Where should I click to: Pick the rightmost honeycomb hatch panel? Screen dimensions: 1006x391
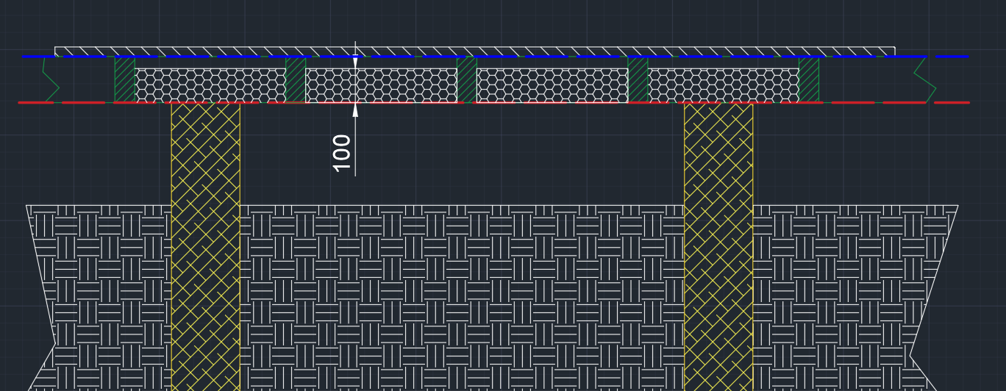(723, 86)
